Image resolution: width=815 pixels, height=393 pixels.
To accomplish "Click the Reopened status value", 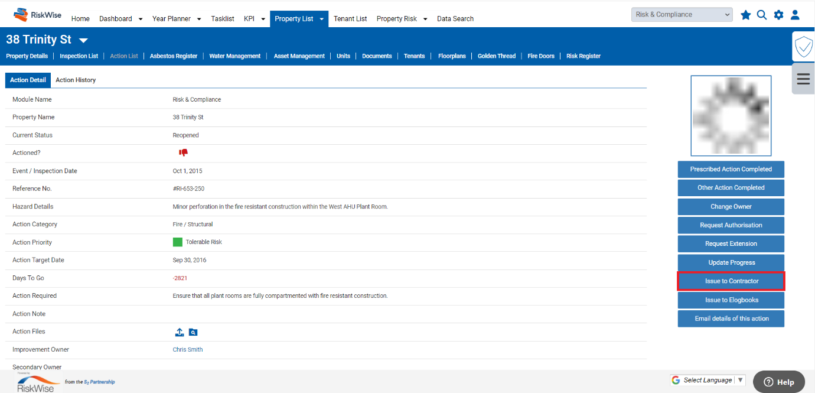I will coord(185,135).
